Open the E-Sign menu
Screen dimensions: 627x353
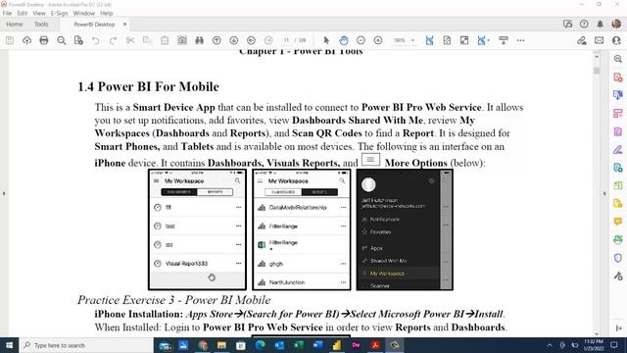59,13
